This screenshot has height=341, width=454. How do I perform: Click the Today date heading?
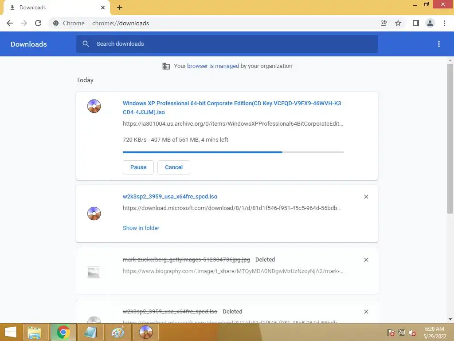(x=85, y=80)
